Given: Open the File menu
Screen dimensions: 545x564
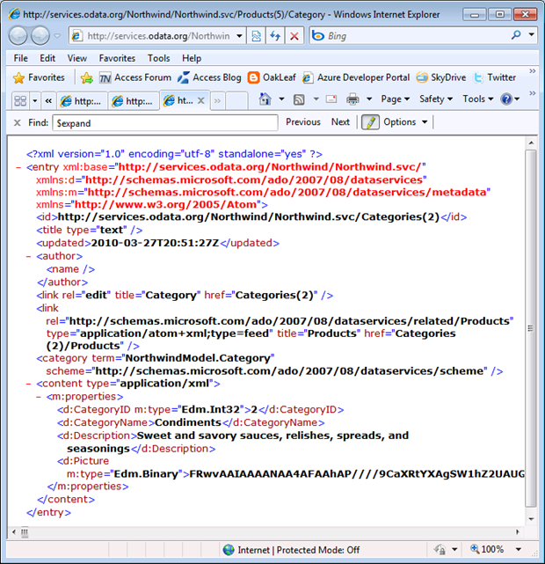Looking at the screenshot, I should pyautogui.click(x=20, y=58).
